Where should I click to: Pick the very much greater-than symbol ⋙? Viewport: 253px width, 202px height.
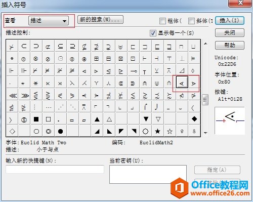25,96
